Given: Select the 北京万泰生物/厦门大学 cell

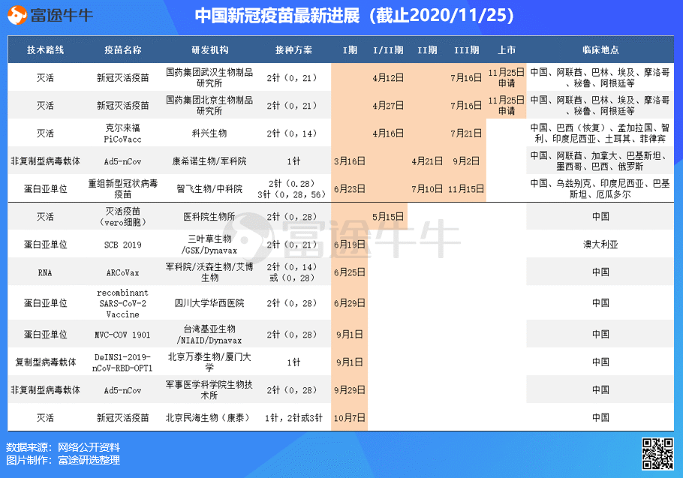Looking at the screenshot, I should pos(209,362).
